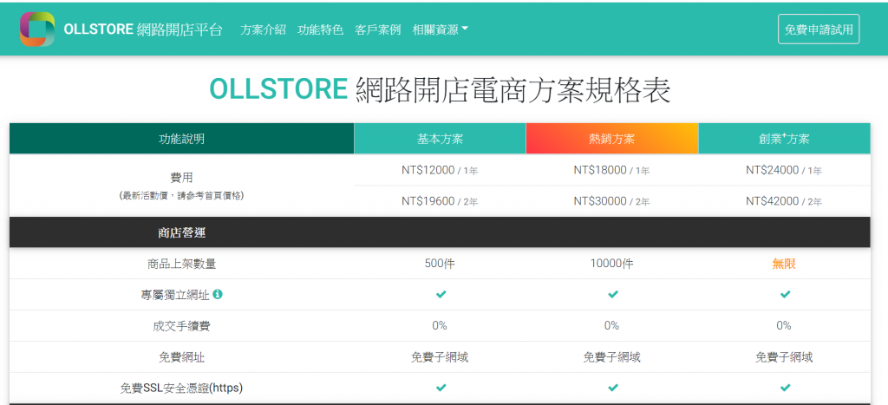Click the 最新活動價 note under 費用
Screen dimensions: 888x405
182,196
